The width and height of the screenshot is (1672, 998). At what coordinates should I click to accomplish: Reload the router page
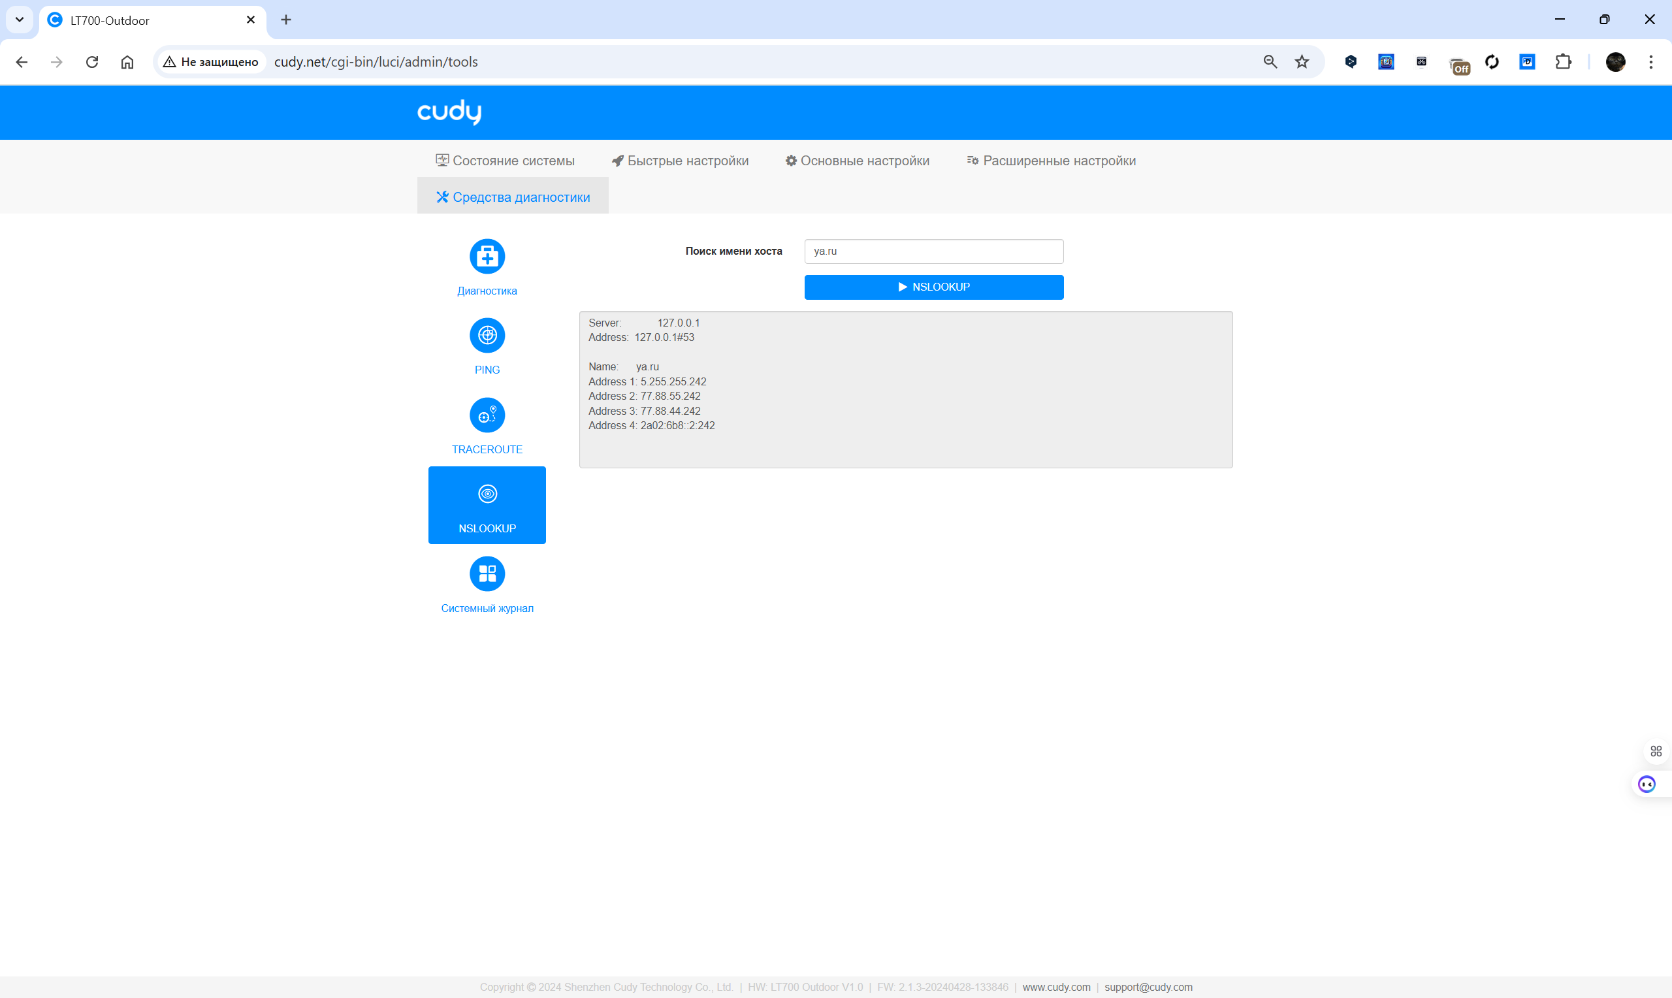(92, 62)
